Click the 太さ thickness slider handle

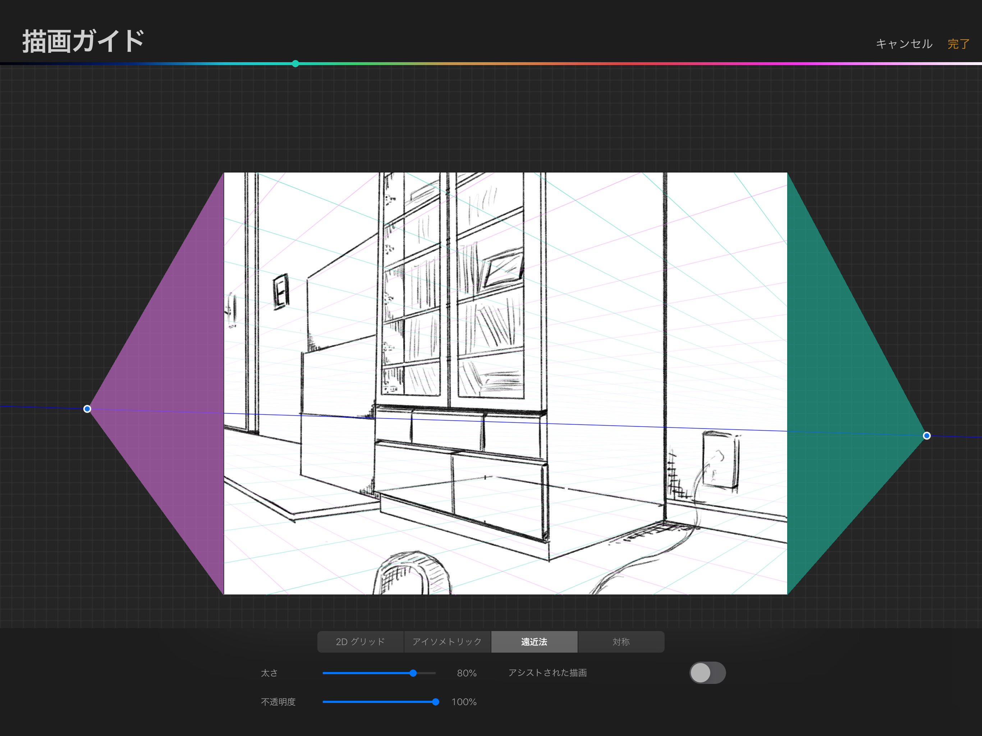tap(413, 673)
